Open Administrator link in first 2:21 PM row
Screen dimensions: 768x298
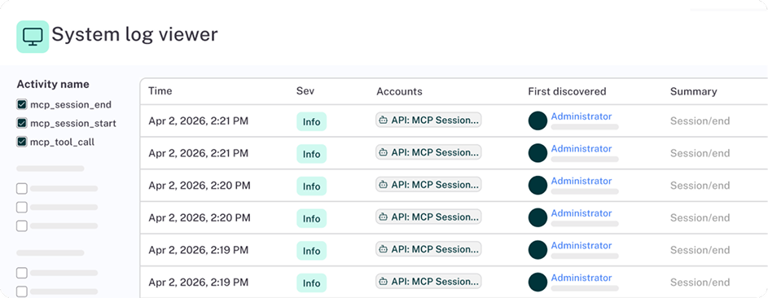[581, 116]
